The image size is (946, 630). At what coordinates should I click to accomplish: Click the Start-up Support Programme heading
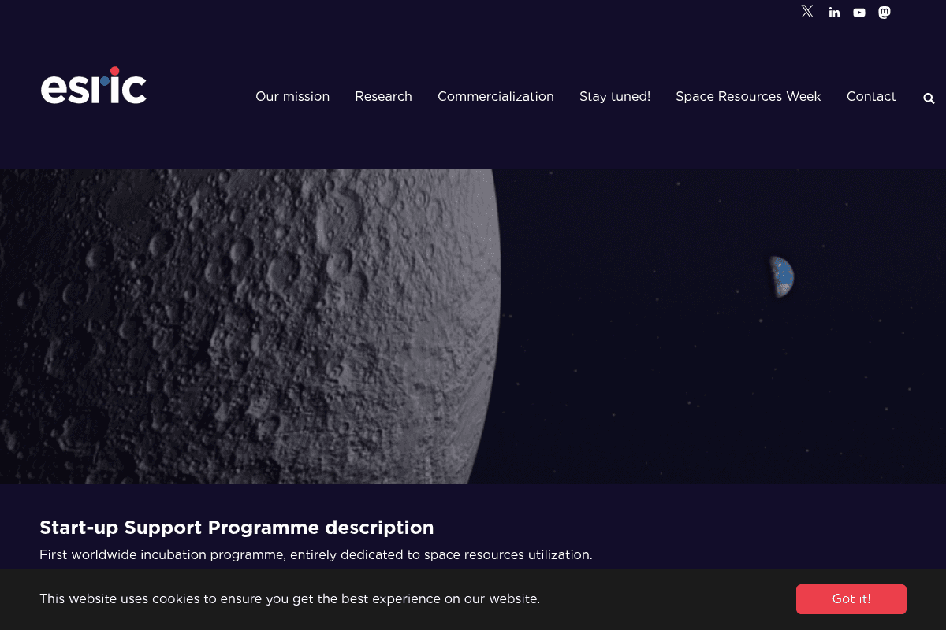[x=236, y=528]
